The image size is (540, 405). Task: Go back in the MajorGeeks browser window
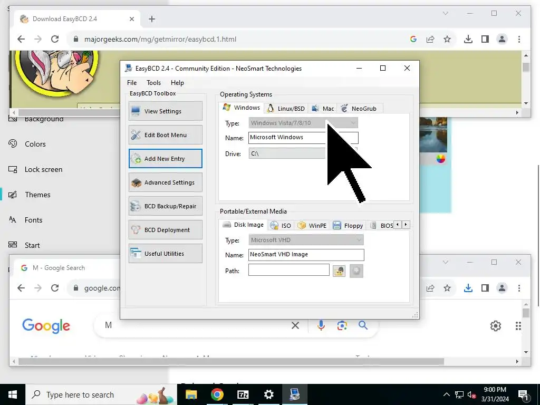point(21,39)
